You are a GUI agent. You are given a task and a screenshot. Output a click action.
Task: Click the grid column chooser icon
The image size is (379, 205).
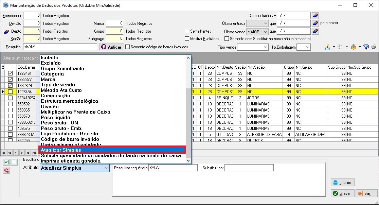click(x=3, y=67)
